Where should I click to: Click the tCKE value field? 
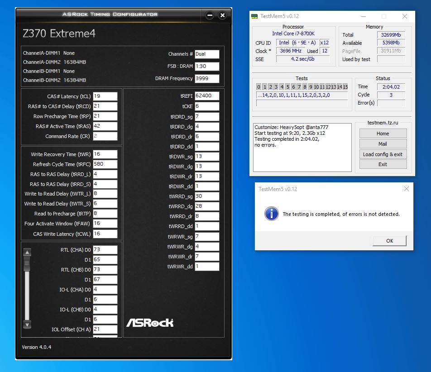207,106
